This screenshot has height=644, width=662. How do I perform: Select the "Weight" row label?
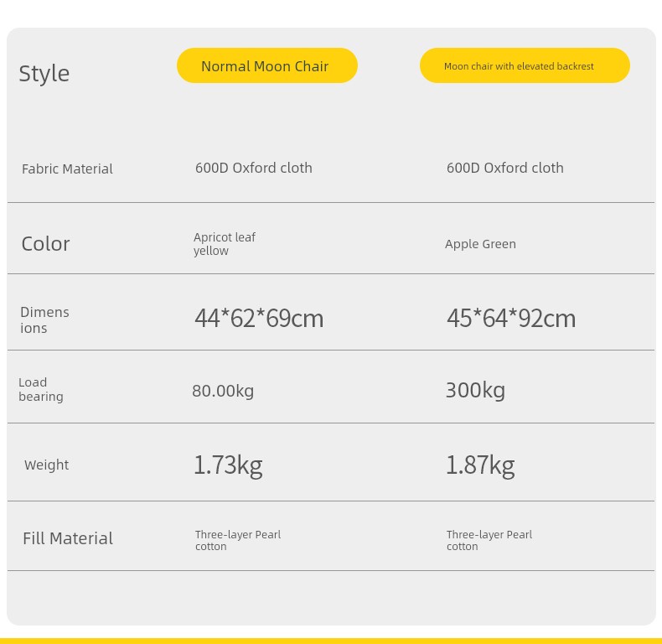[x=46, y=465]
